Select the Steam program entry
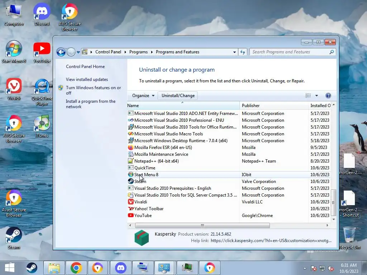 click(229, 181)
